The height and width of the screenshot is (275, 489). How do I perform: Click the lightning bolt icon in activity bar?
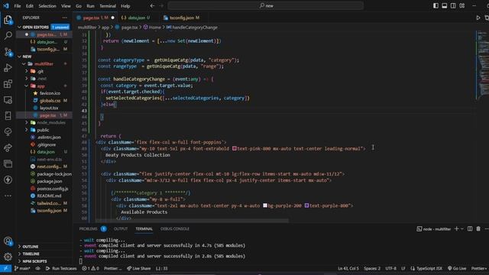click(x=8, y=180)
